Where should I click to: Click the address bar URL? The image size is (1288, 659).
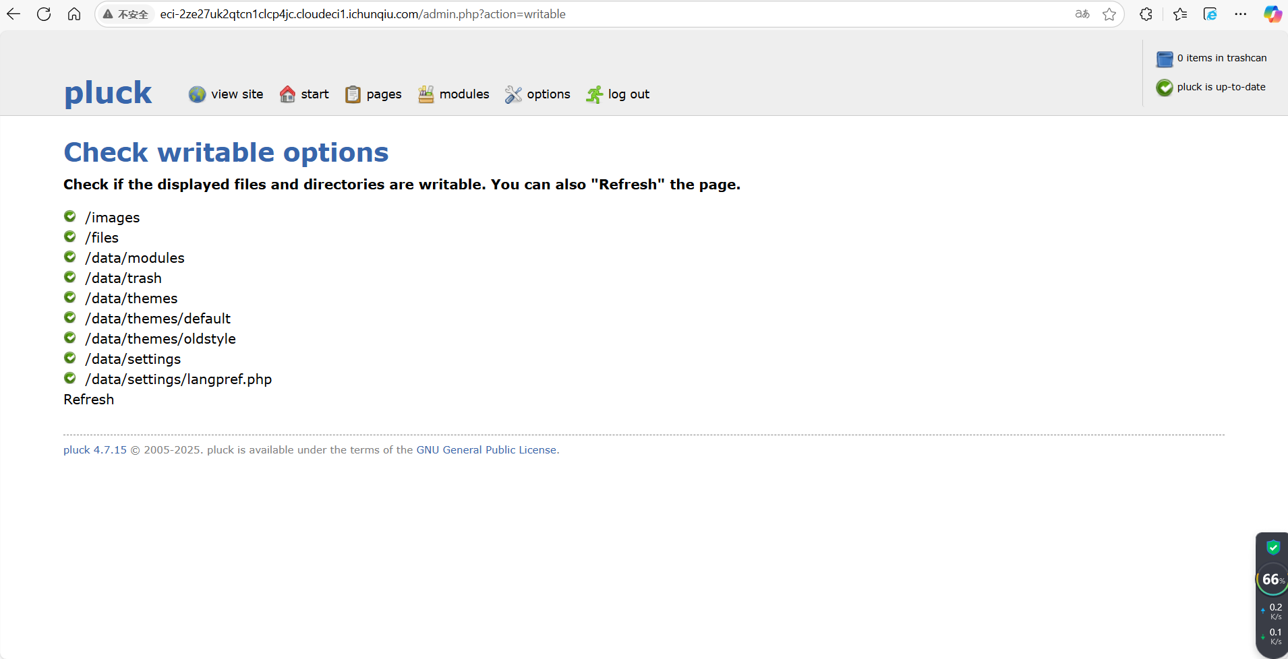tap(363, 14)
